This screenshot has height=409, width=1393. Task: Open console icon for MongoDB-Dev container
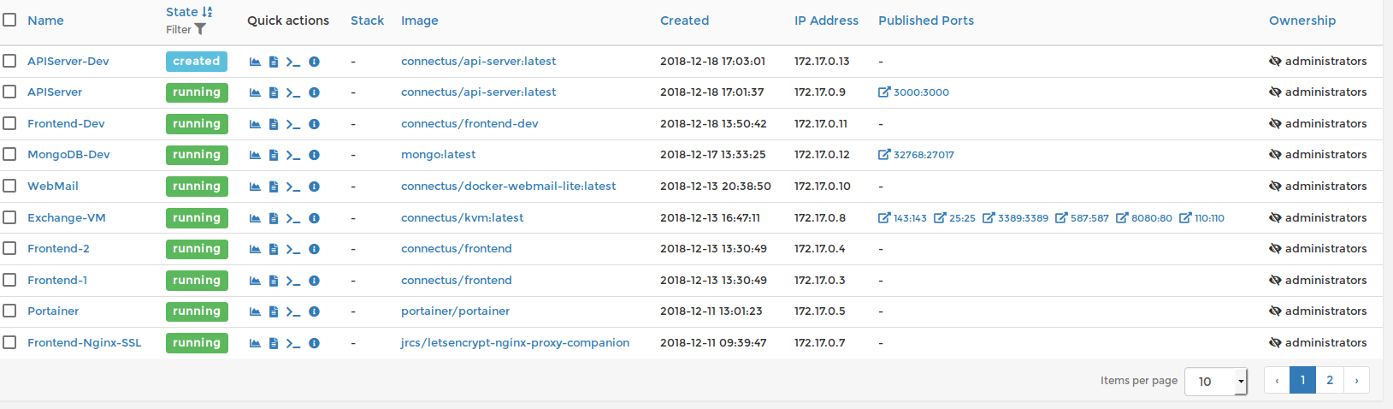[293, 155]
